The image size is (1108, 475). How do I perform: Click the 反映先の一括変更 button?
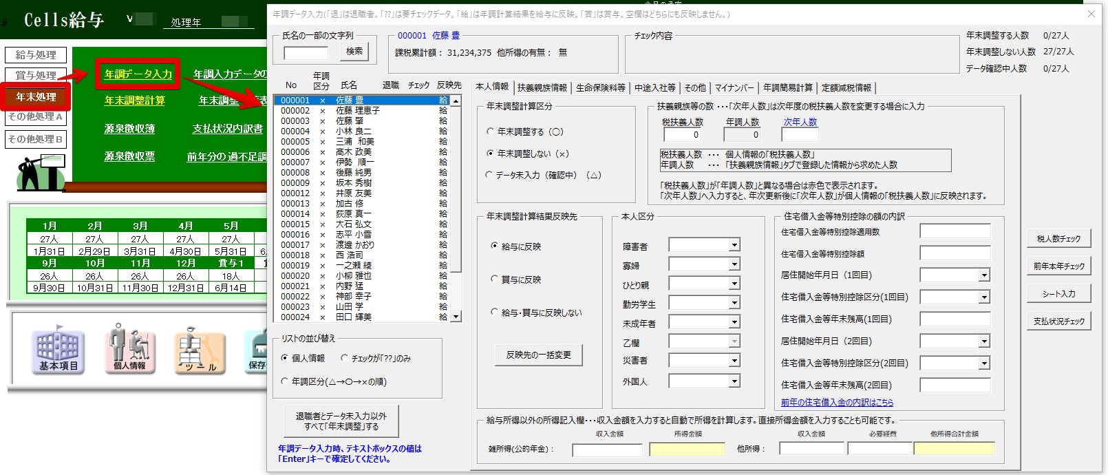[539, 355]
